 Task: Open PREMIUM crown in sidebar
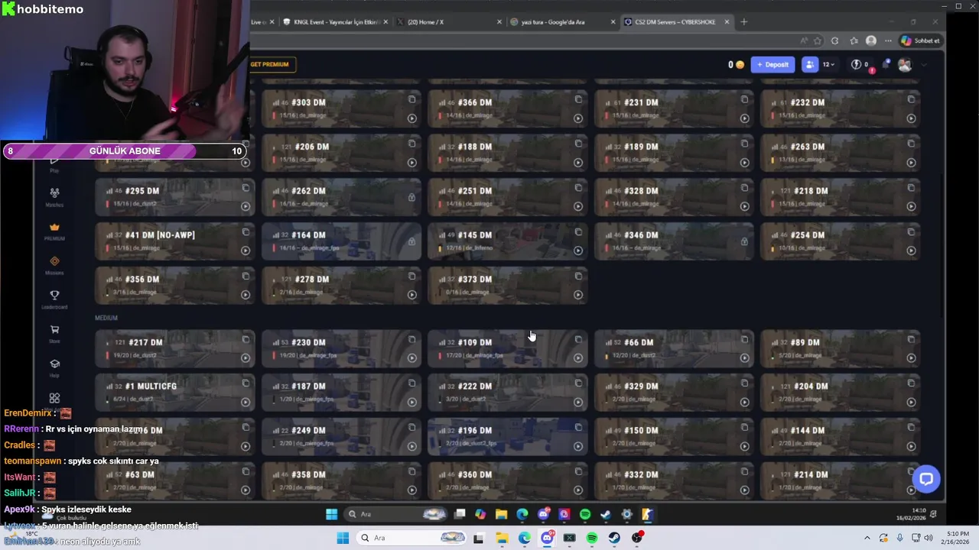pyautogui.click(x=54, y=231)
